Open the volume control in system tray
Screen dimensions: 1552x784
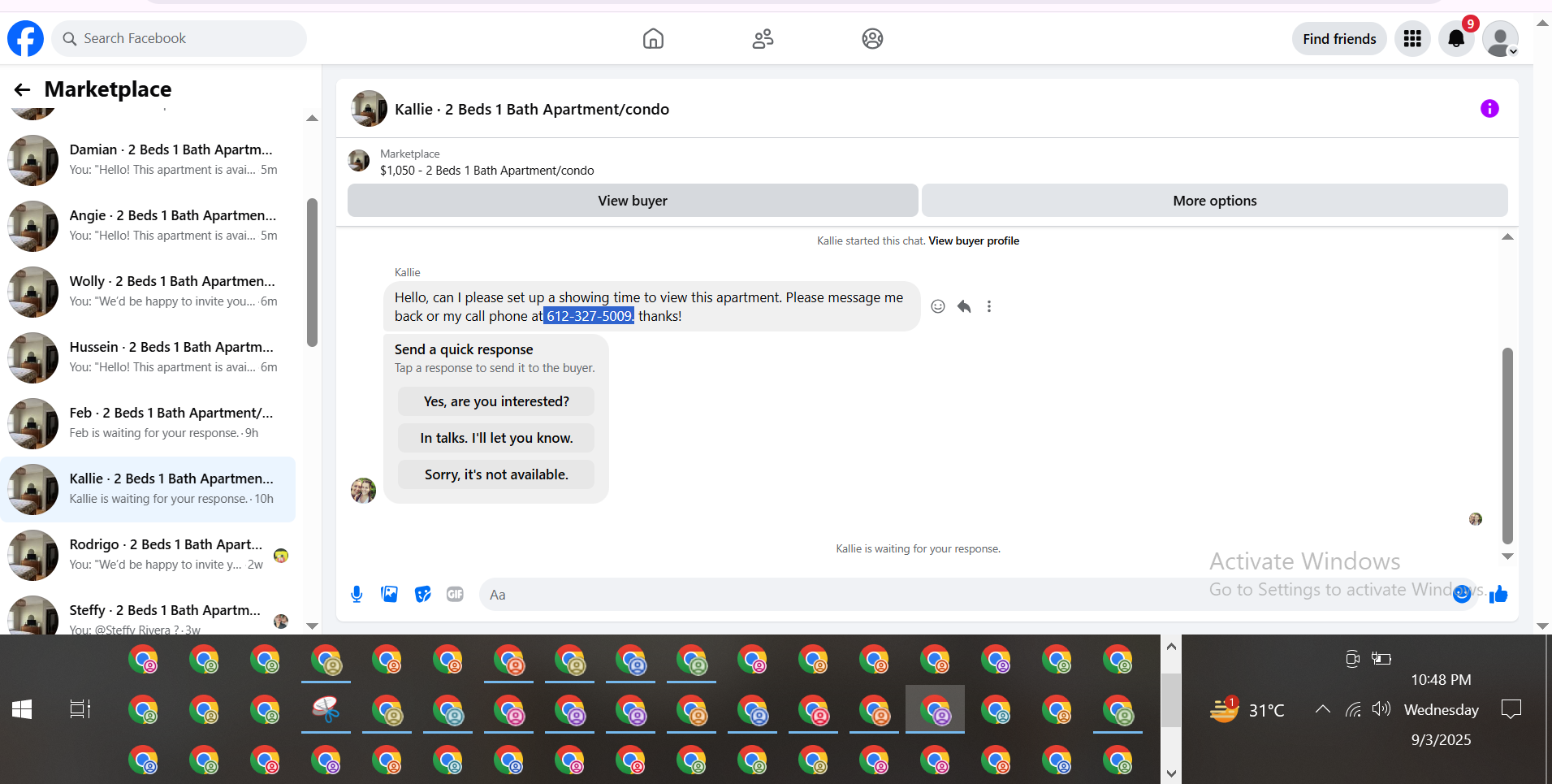point(1381,709)
